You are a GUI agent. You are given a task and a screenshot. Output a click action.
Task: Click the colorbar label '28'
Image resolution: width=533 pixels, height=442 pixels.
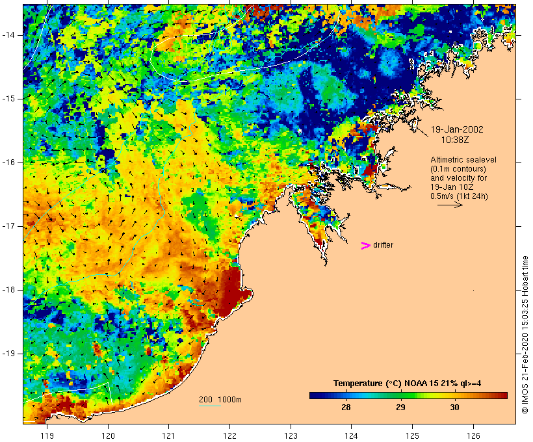[346, 408]
